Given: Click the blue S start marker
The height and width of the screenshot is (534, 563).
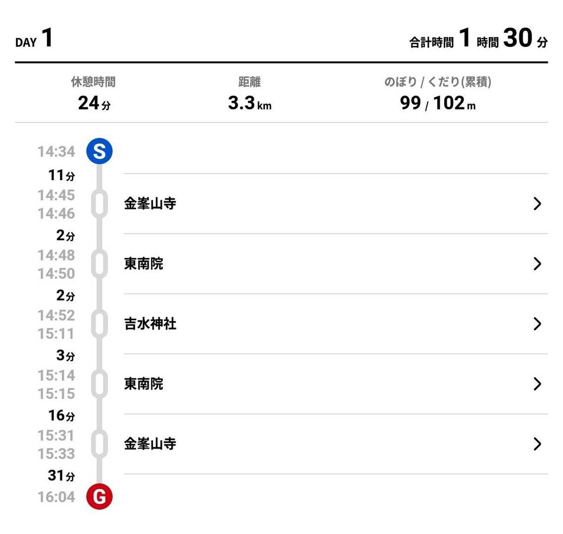Looking at the screenshot, I should pyautogui.click(x=99, y=151).
